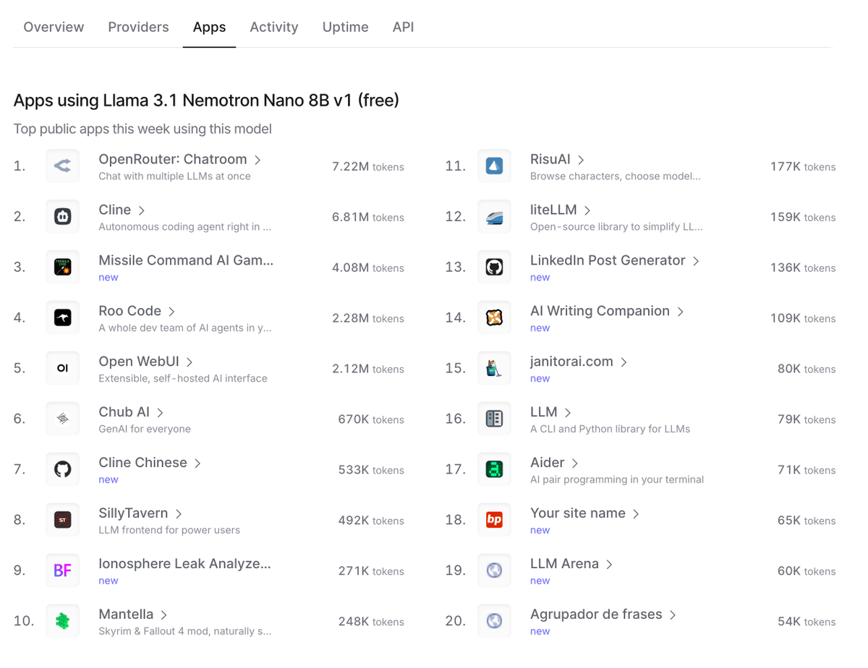Click the LLM Arena globe icon
The image size is (868, 668).
click(x=495, y=571)
